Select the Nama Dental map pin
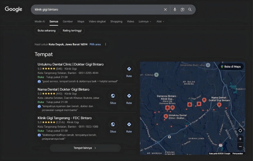Image resolution: width=253 pixels, height=161 pixels. [219, 105]
